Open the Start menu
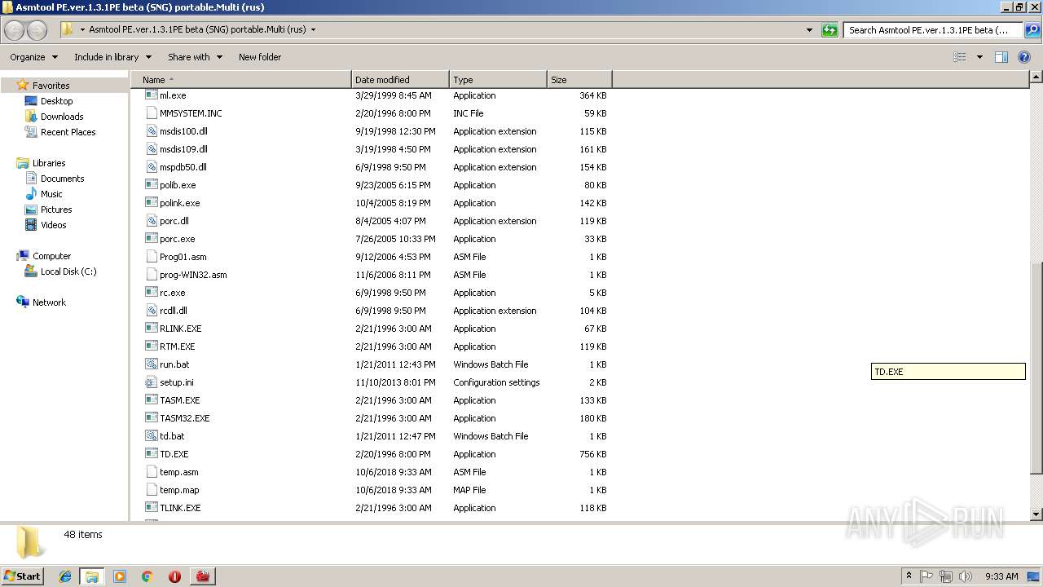This screenshot has width=1043, height=587. pyautogui.click(x=23, y=576)
